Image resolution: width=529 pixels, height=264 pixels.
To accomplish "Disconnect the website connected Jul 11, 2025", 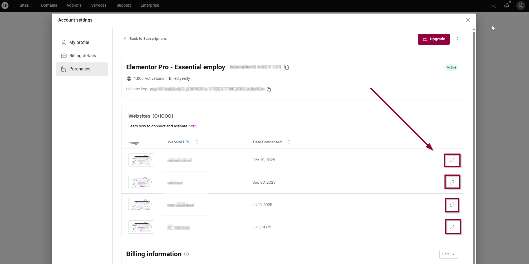I will pos(452,227).
